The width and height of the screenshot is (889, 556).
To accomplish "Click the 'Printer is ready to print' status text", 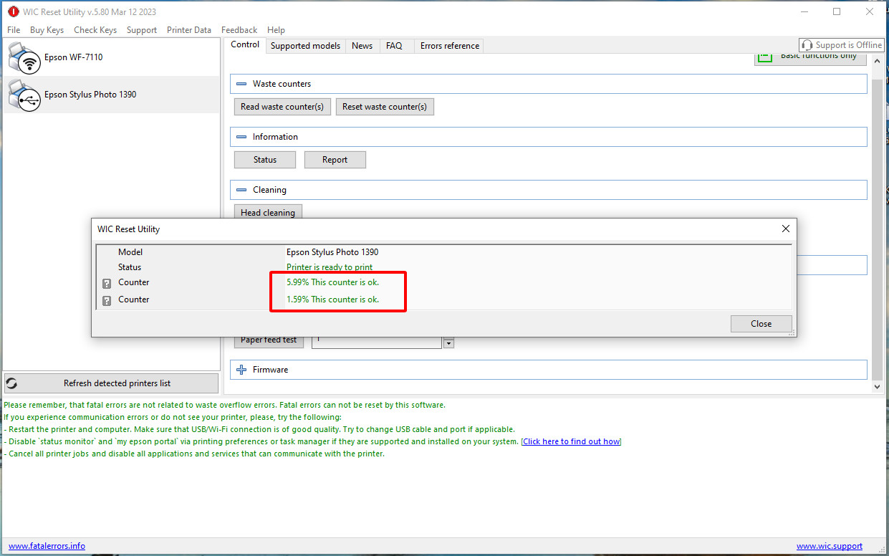I will tap(330, 267).
